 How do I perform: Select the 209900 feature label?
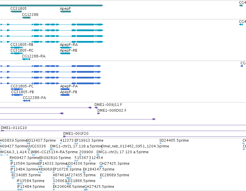(x=86, y=152)
